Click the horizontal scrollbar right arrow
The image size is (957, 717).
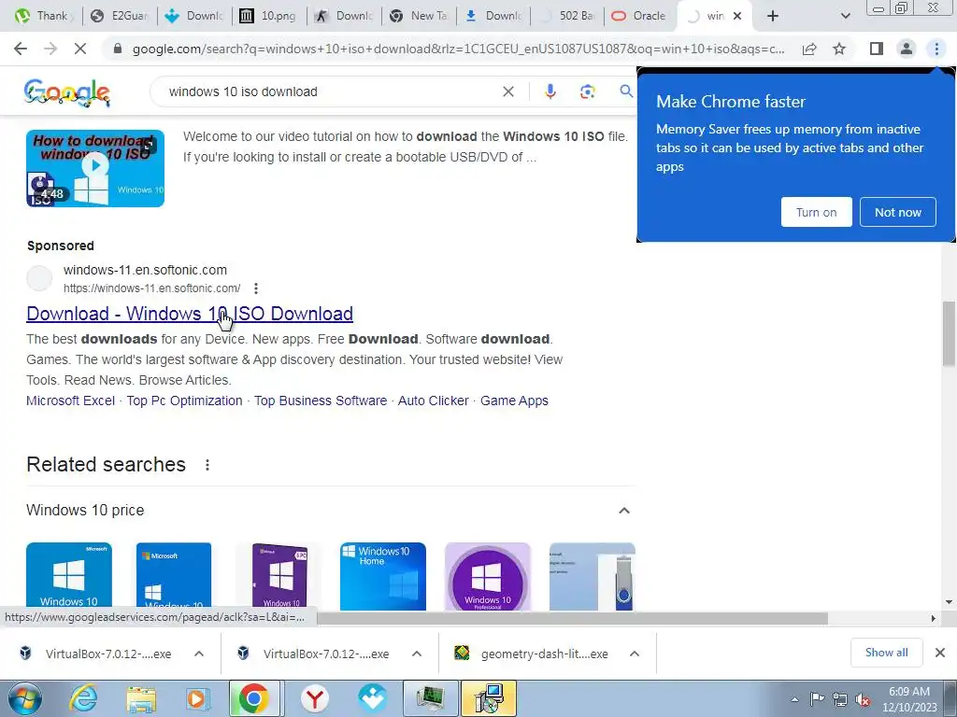pyautogui.click(x=934, y=618)
